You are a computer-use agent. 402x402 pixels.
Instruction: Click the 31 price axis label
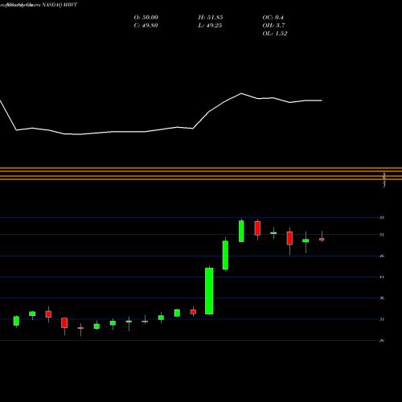pyautogui.click(x=382, y=319)
